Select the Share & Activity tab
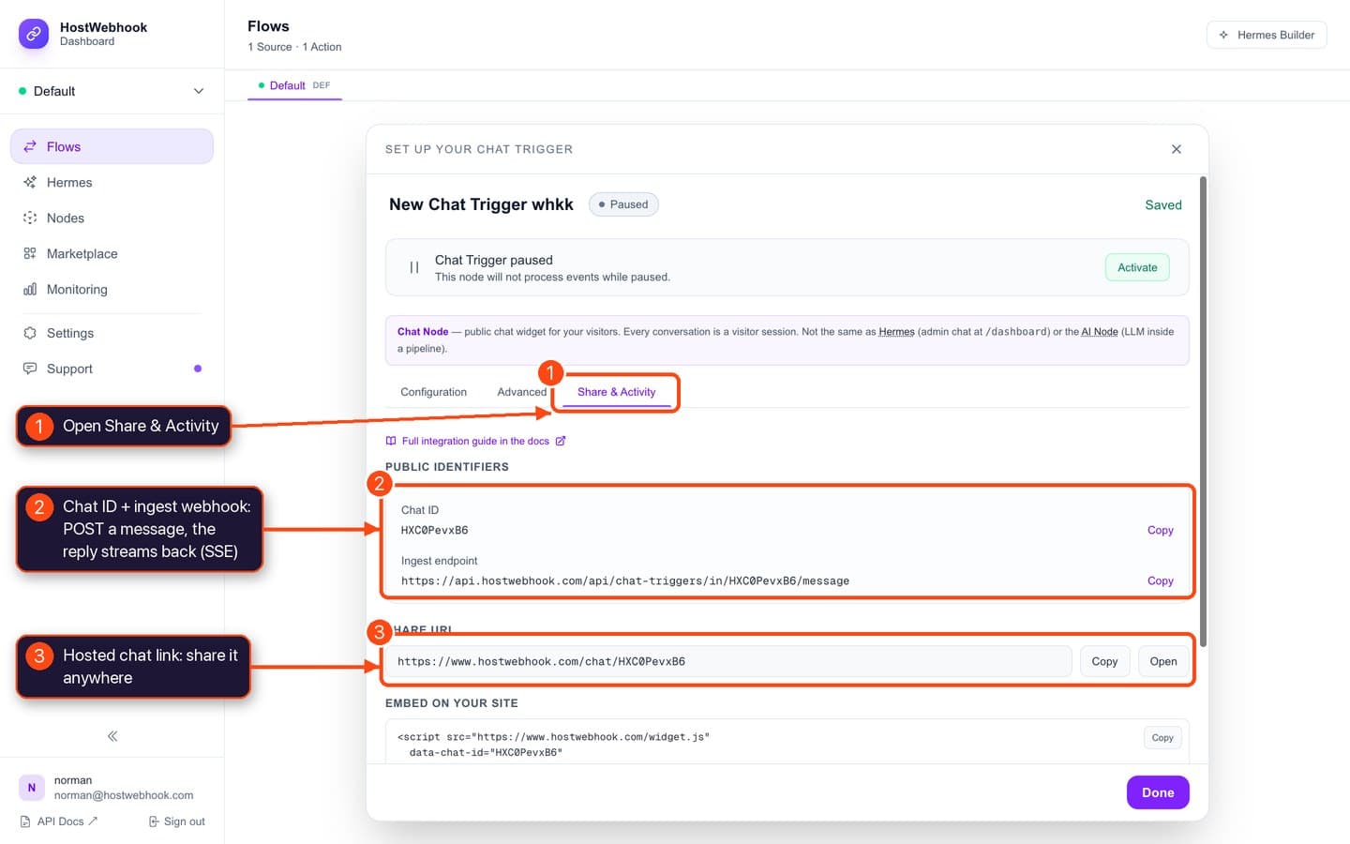The height and width of the screenshot is (844, 1350). (x=616, y=392)
